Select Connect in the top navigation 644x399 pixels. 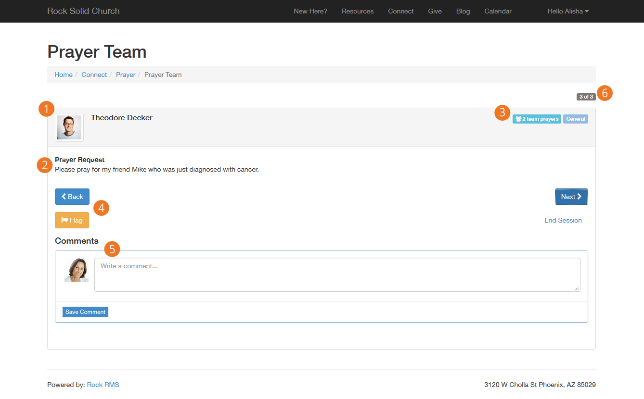tap(401, 11)
